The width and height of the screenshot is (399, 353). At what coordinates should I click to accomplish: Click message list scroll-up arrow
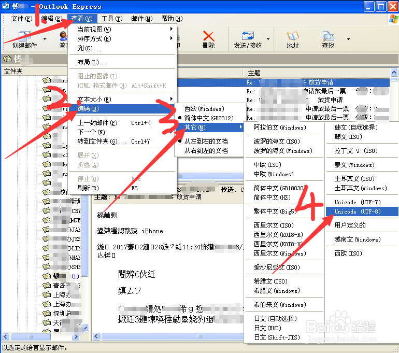pos(394,72)
